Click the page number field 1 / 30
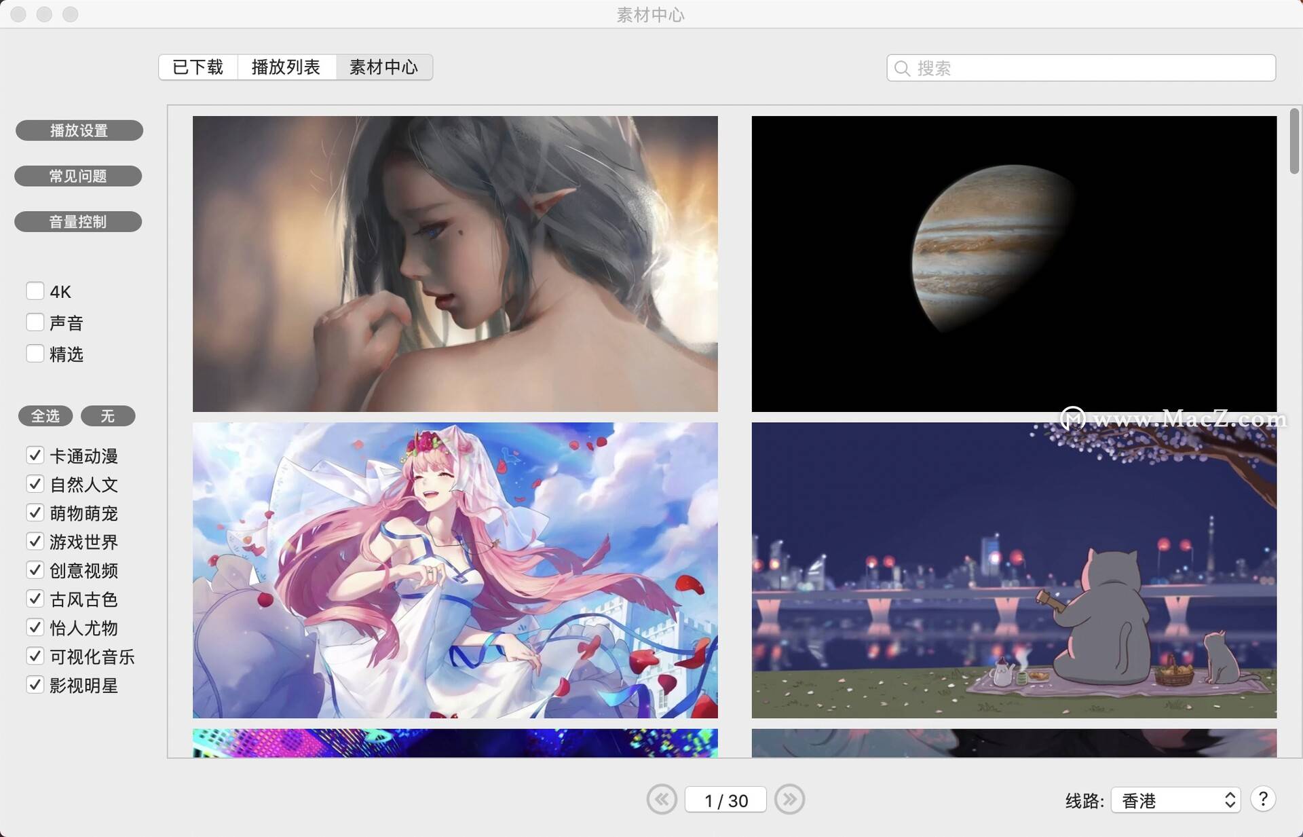The height and width of the screenshot is (837, 1303). (725, 800)
